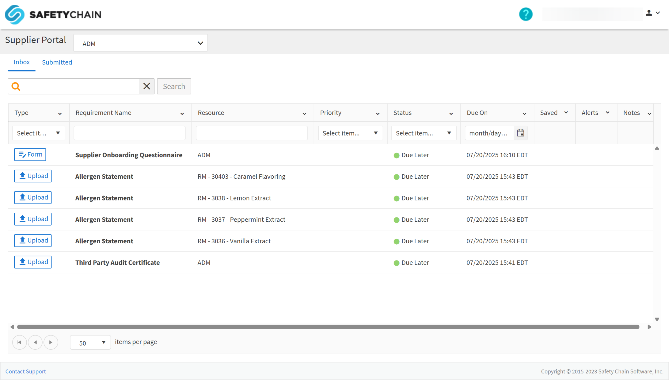Viewport: 669px width, 380px height.
Task: Go to next page arrow icon
Action: [51, 342]
